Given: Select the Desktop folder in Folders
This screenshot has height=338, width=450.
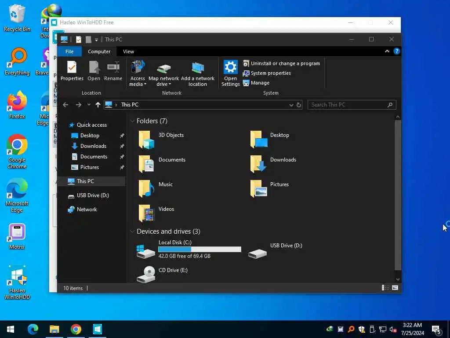Looking at the screenshot, I should click(x=270, y=140).
